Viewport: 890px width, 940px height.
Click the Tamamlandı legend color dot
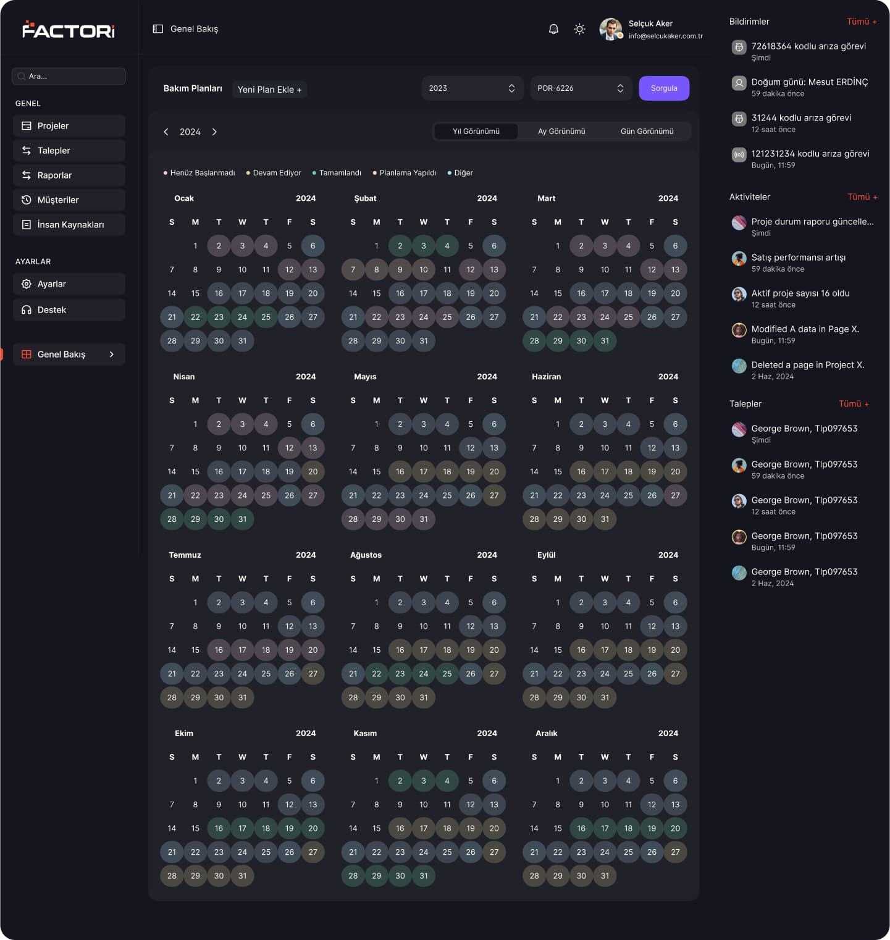click(x=314, y=173)
